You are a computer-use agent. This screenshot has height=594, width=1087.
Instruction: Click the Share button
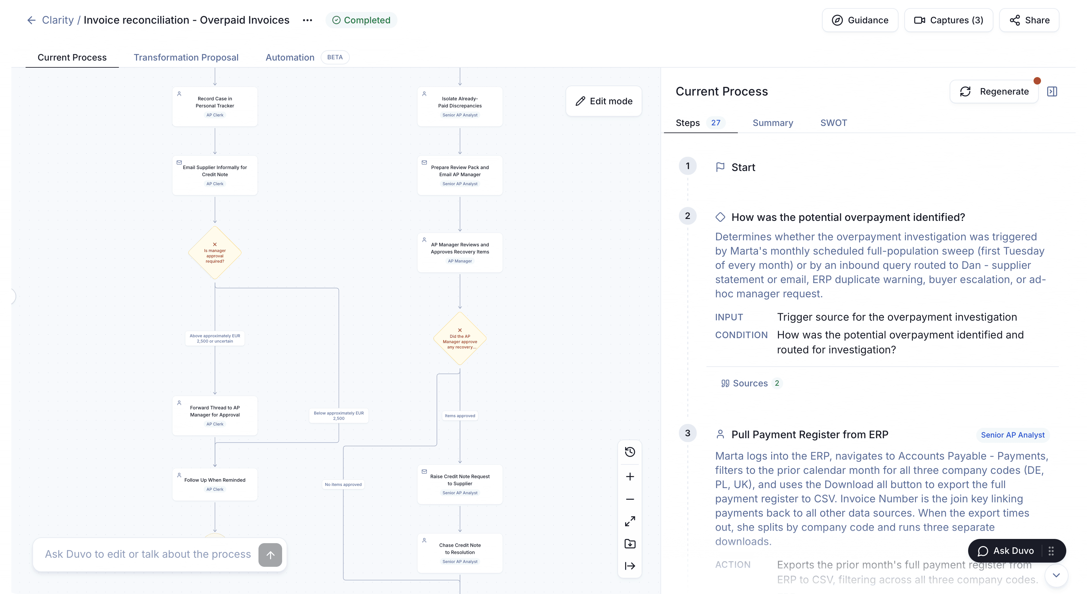[1029, 20]
